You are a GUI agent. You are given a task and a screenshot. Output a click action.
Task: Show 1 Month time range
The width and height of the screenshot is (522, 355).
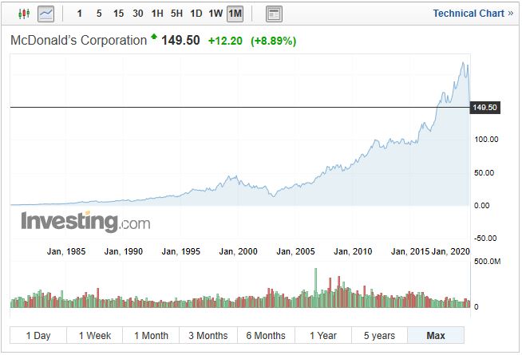[x=151, y=335]
